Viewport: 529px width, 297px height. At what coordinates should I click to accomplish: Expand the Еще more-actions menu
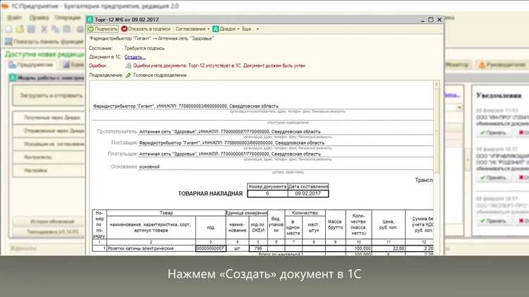tap(250, 29)
